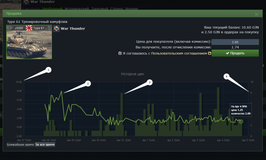
Task: Open the Пользовательским соглашением link
Action: pos(179,53)
